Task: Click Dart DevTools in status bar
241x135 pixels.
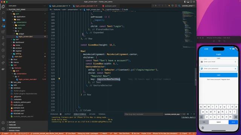Action: 124,133
